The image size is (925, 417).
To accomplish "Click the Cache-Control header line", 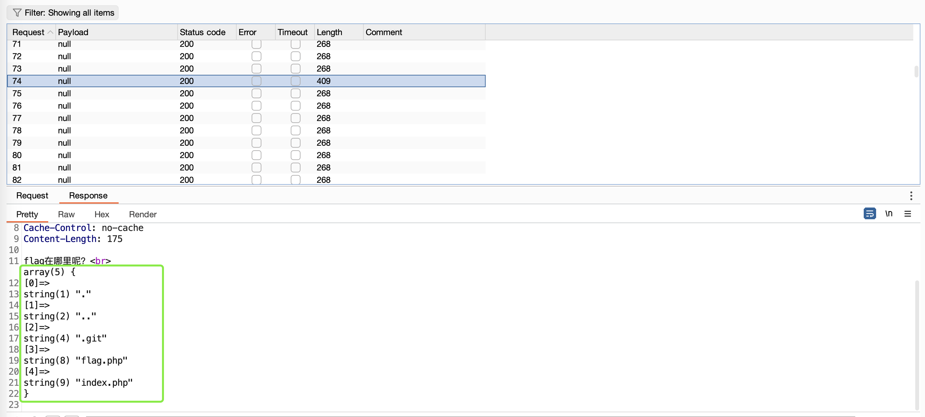I will pyautogui.click(x=83, y=228).
